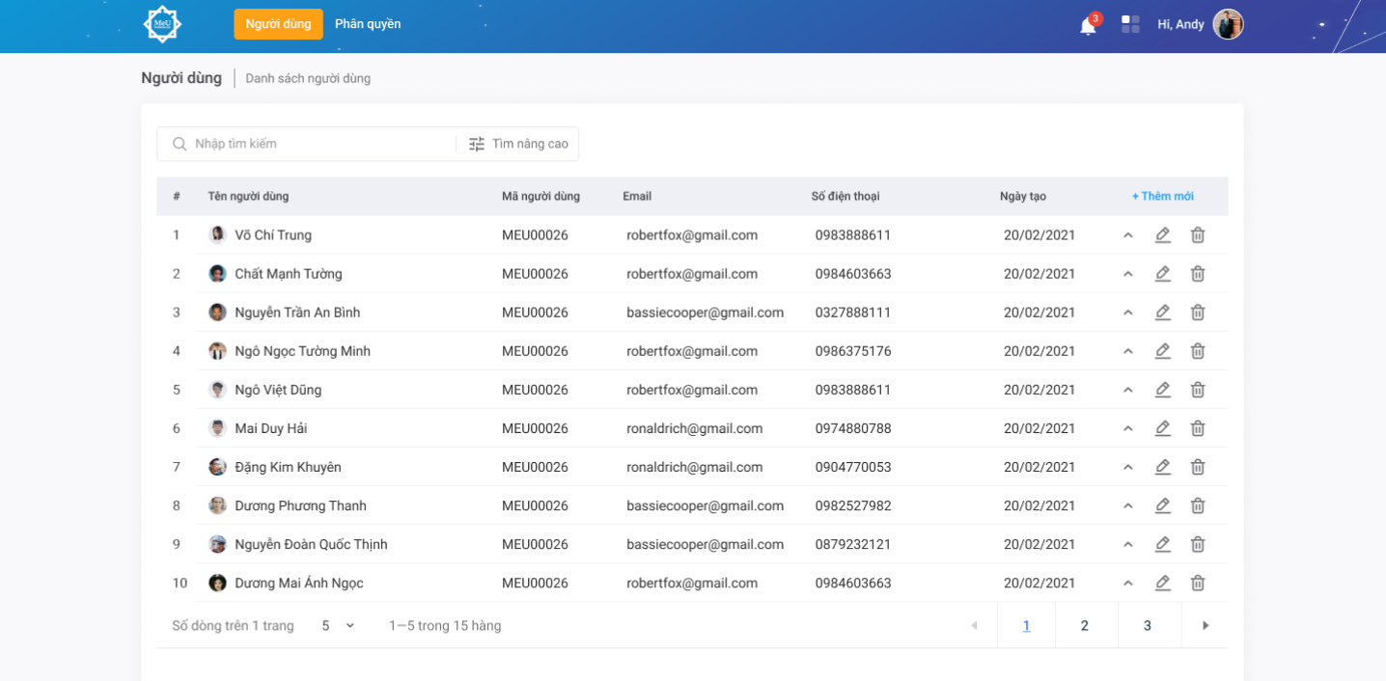Open the notification bell with badge
This screenshot has width=1386, height=681.
pyautogui.click(x=1088, y=26)
